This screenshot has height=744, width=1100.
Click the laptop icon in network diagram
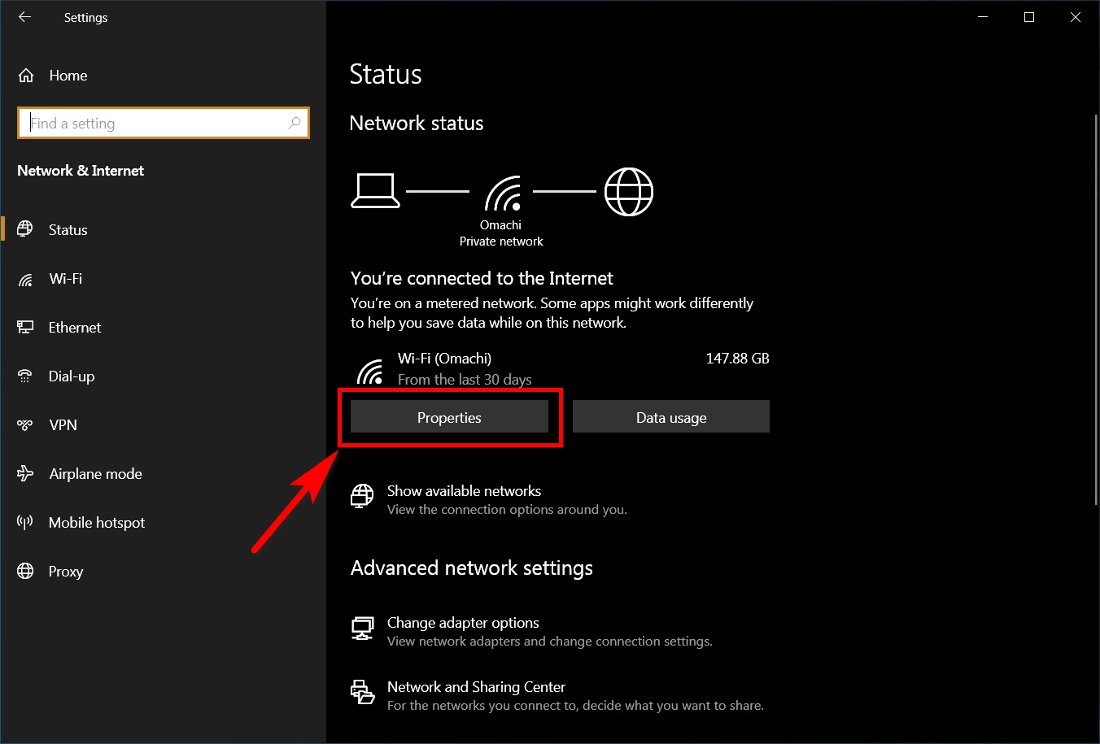pyautogui.click(x=375, y=192)
